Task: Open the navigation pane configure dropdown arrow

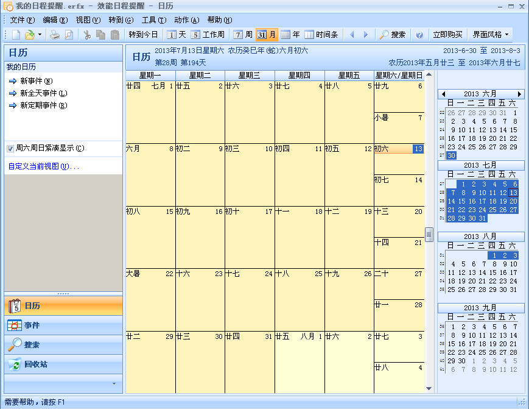Action: pyautogui.click(x=114, y=383)
